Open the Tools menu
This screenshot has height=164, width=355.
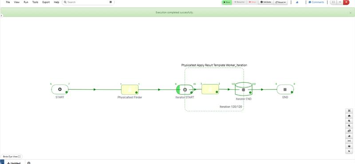click(x=35, y=2)
